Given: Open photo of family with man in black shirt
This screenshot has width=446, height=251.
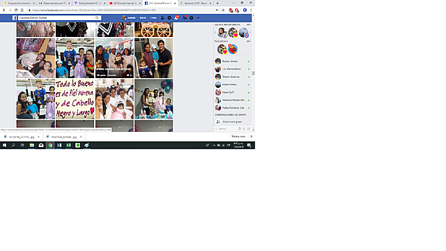Looking at the screenshot, I should click(153, 58).
